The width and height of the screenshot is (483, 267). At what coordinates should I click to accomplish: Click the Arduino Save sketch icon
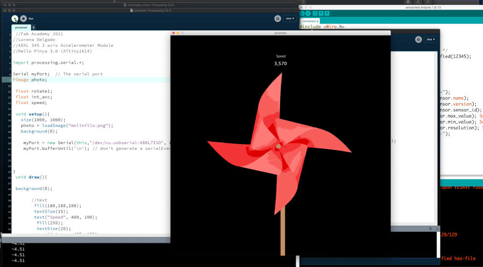[x=327, y=13]
